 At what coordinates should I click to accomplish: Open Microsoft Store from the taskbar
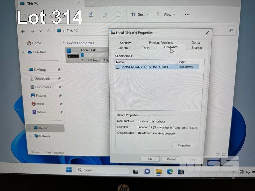[181, 172]
